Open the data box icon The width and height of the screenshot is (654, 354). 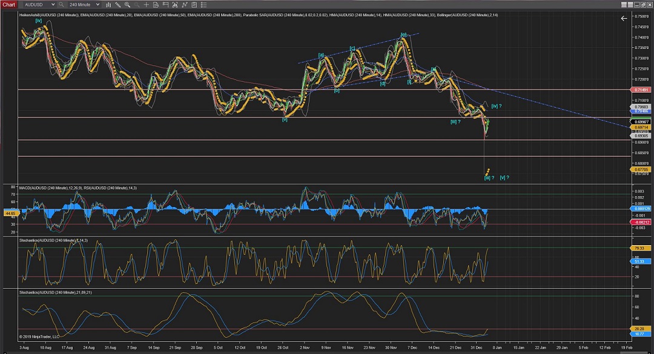click(x=156, y=5)
